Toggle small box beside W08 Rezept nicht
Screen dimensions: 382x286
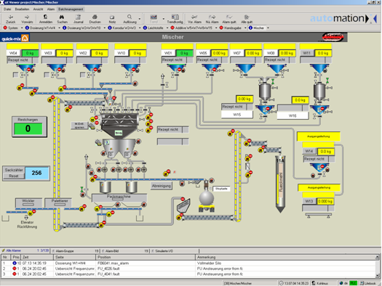click(293, 60)
